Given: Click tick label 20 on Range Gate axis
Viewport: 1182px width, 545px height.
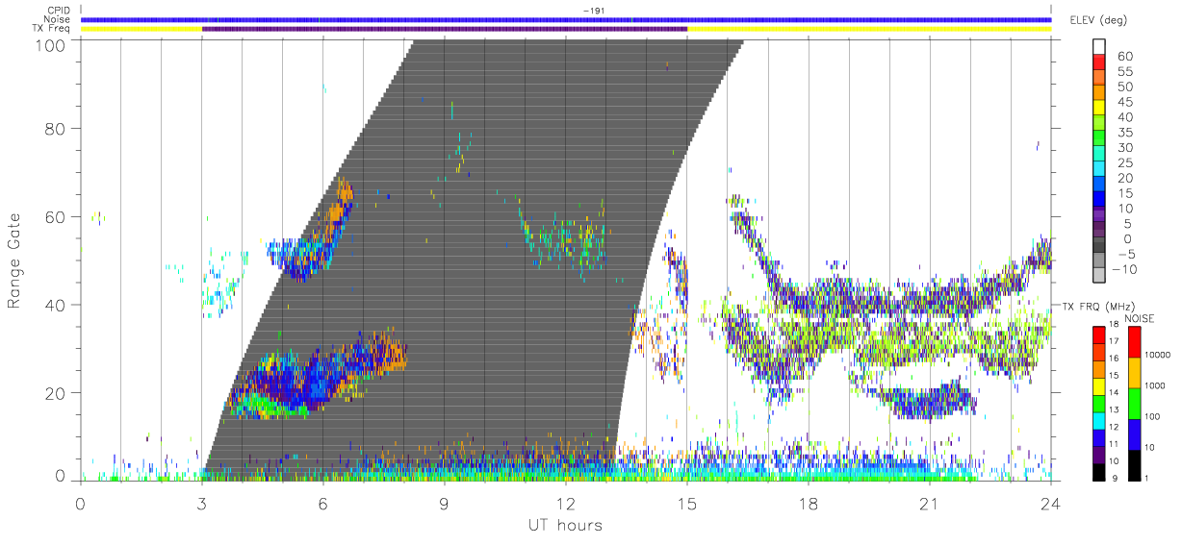Looking at the screenshot, I should pyautogui.click(x=57, y=392).
